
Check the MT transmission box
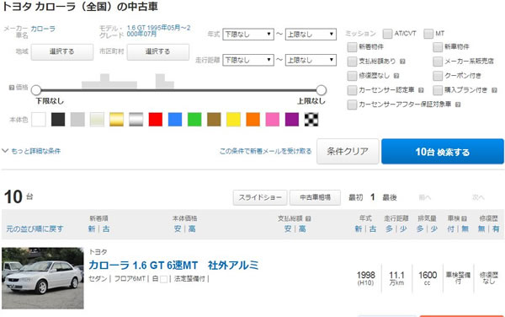428,34
